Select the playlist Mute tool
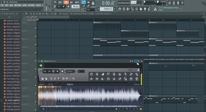Image resolution: width=206 pixels, height=112 pixels. pyautogui.click(x=40, y=14)
